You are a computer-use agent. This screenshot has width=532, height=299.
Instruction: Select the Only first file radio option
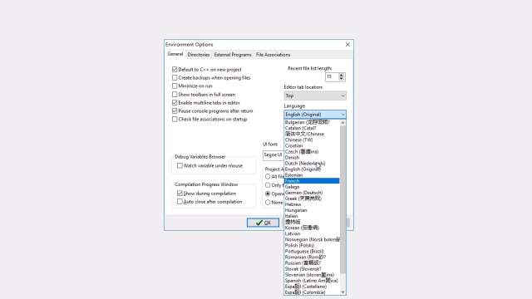[x=268, y=185]
